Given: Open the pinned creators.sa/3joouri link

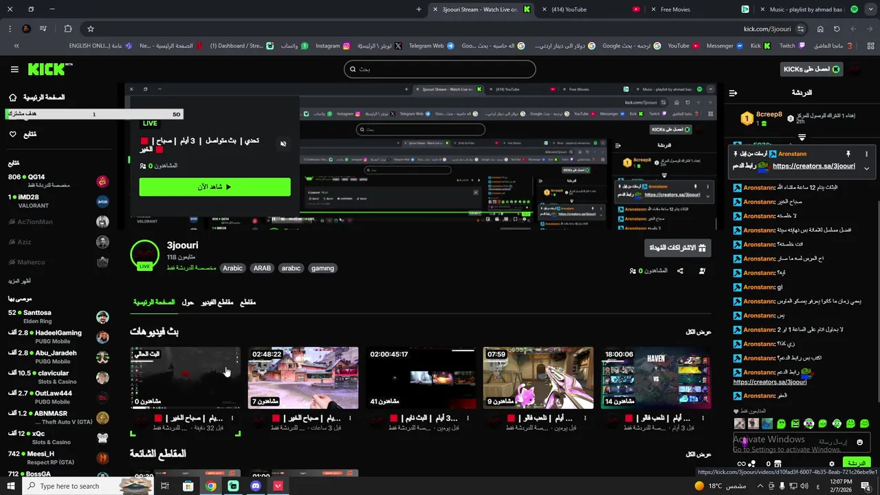Looking at the screenshot, I should (x=813, y=166).
